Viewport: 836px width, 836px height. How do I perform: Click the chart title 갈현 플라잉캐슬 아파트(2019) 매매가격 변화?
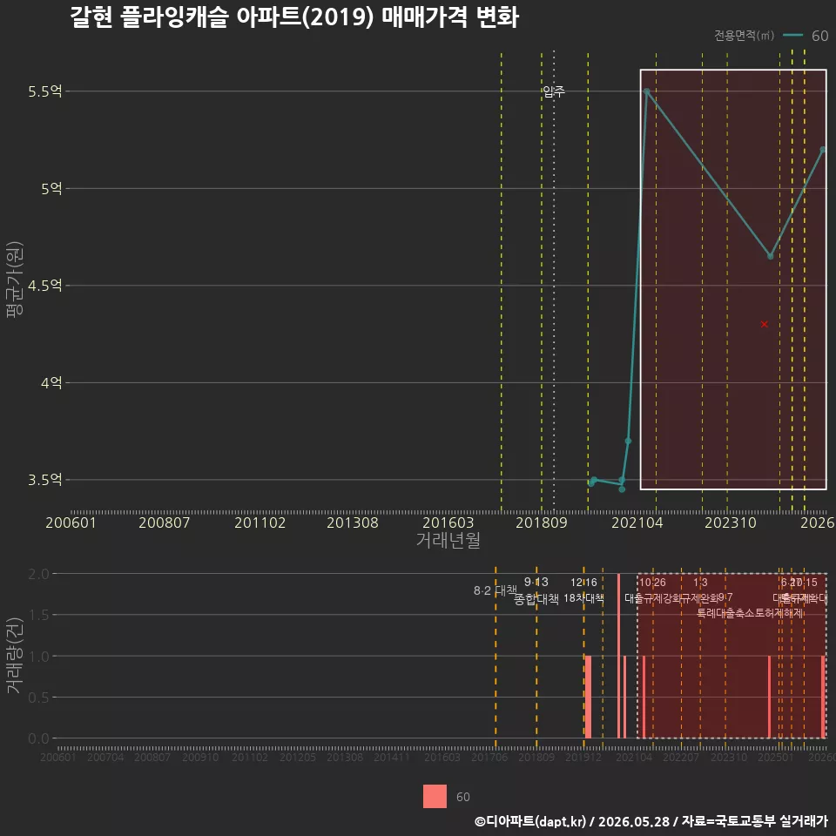[x=294, y=17]
